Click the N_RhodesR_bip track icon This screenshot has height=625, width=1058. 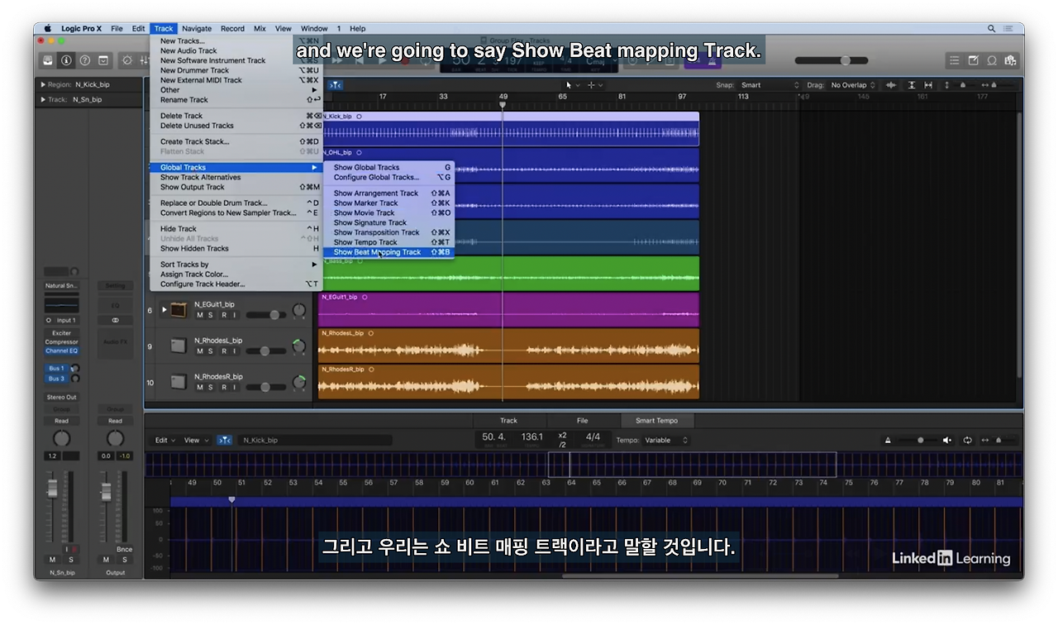tap(179, 382)
